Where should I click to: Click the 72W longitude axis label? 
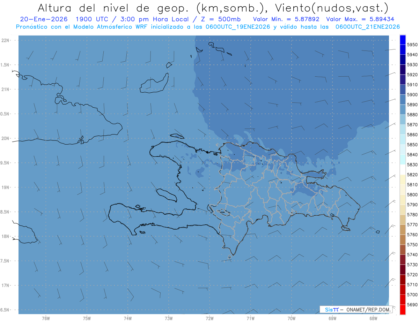[x=209, y=318]
